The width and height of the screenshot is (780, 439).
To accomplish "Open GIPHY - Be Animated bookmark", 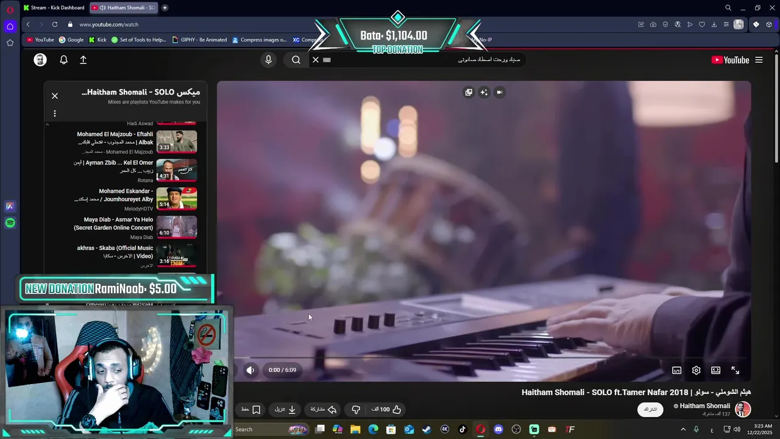I will click(x=199, y=40).
